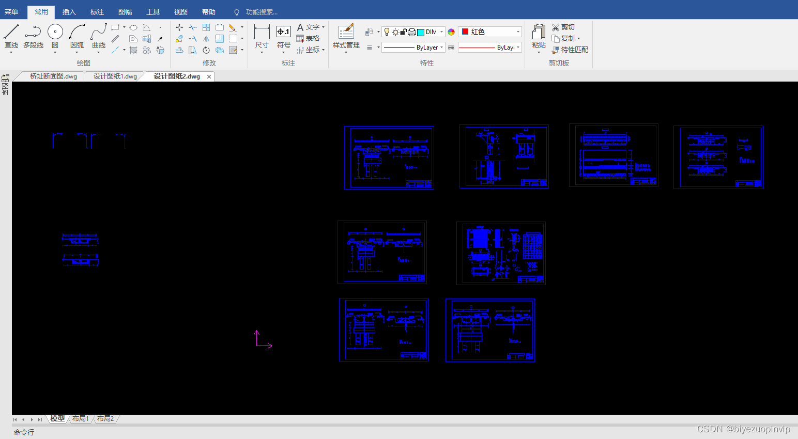Click the Erase tool icon

(x=233, y=27)
